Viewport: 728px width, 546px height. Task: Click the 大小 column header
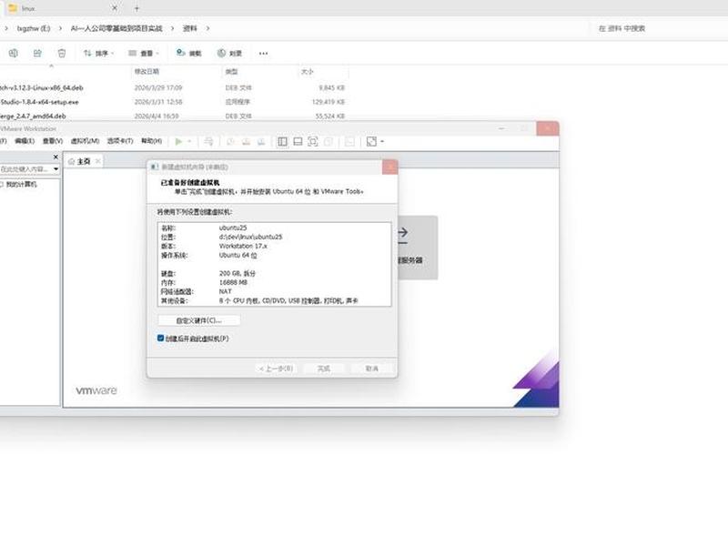coord(308,72)
